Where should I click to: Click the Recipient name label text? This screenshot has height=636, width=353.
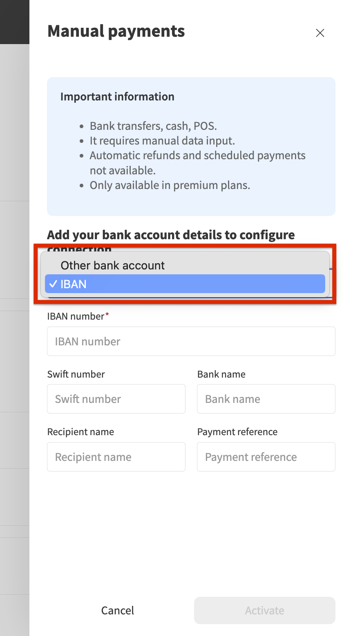click(x=80, y=432)
